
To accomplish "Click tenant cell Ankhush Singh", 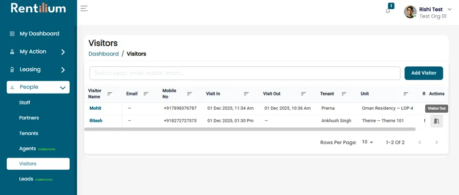I will [x=336, y=121].
